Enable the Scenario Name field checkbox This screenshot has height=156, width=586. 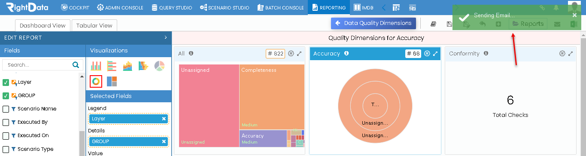pyautogui.click(x=6, y=109)
